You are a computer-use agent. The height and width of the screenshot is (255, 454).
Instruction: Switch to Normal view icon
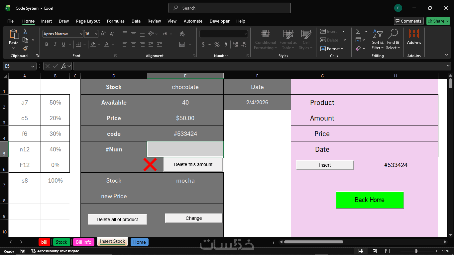click(361, 251)
